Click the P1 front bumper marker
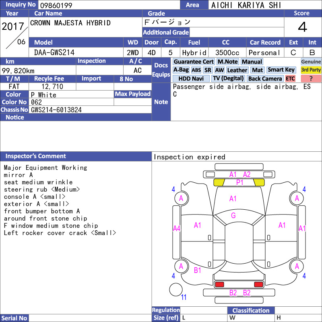Image resolution: width=322 pixels, height=322 pixels. tap(239, 182)
